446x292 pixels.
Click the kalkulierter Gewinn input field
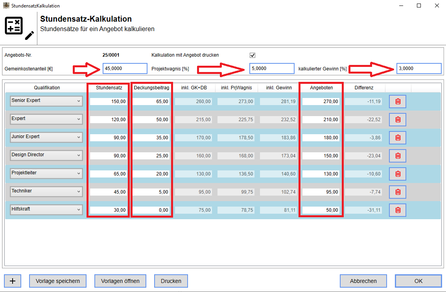click(x=419, y=68)
